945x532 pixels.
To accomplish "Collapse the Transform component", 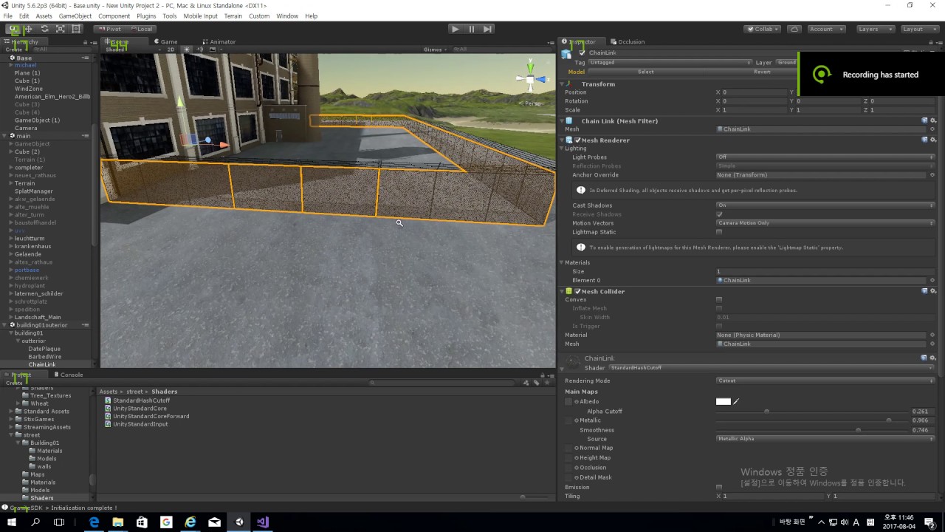I will pyautogui.click(x=561, y=83).
